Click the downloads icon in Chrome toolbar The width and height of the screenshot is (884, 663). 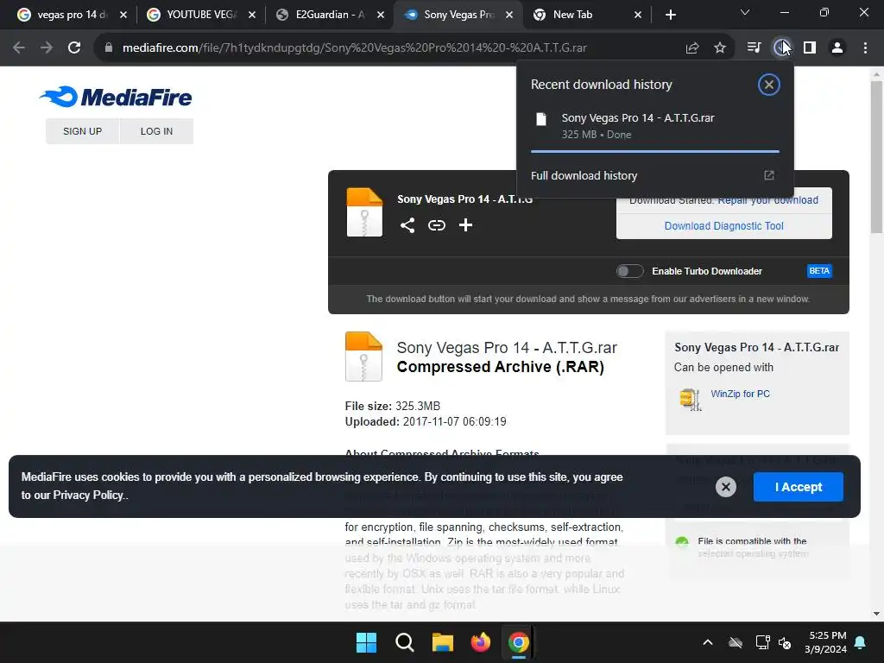coord(782,48)
